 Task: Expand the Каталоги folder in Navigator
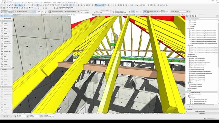point(188,96)
